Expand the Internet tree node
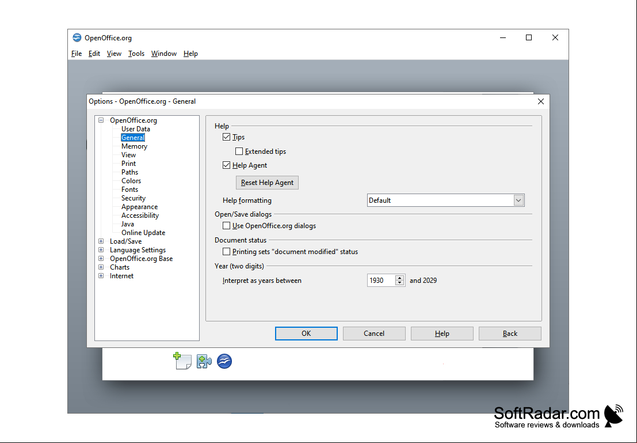637x443 pixels. [101, 276]
